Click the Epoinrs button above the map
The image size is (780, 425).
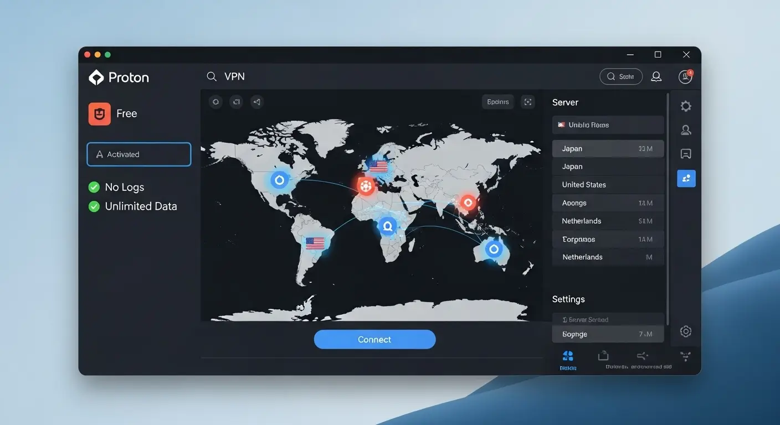pos(498,102)
